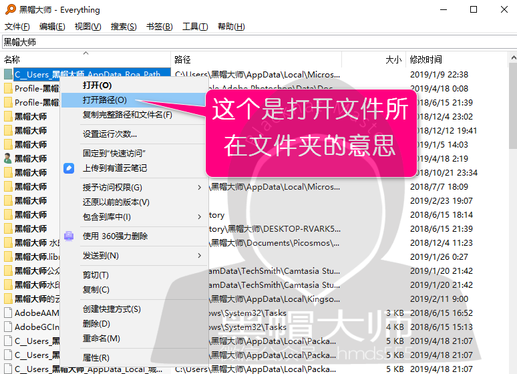Select the 黑帽大师.libr item
Screen dimensions: 517x374
(37, 257)
